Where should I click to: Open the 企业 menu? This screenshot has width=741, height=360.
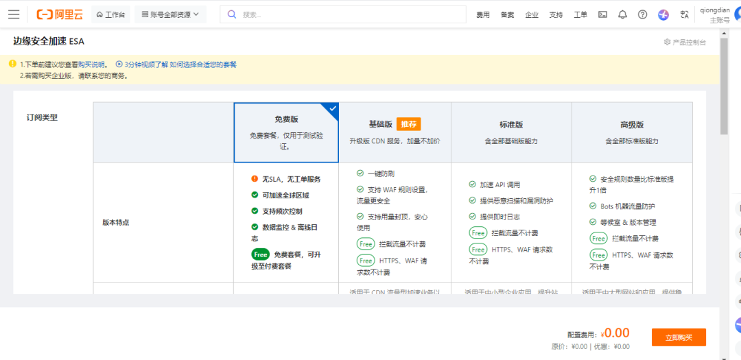click(532, 14)
